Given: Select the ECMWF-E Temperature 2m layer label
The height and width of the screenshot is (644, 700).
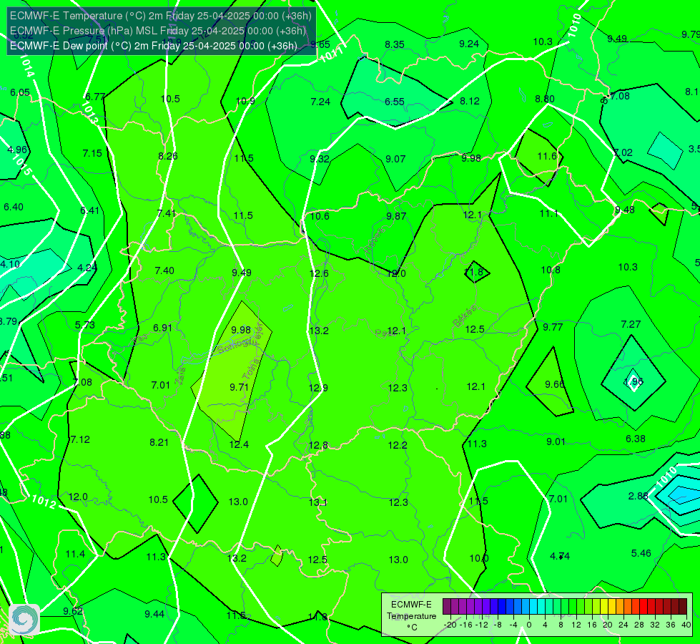Looking at the screenshot, I should tap(161, 16).
